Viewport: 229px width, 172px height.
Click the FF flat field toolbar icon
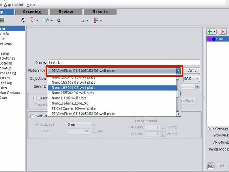tap(23, 20)
